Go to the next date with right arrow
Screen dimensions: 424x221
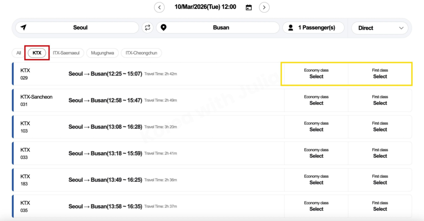pos(264,7)
